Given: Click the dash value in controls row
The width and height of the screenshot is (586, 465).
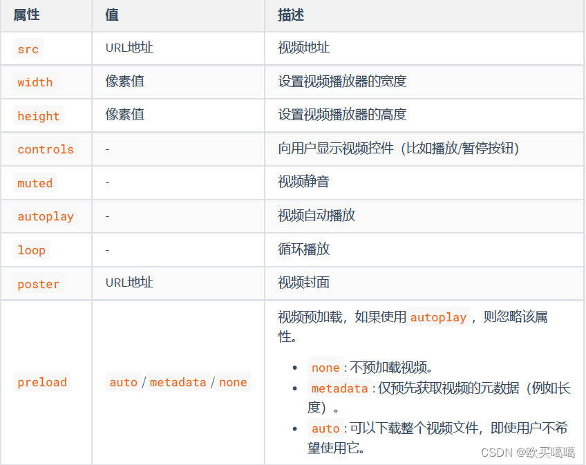Looking at the screenshot, I should pyautogui.click(x=107, y=149).
